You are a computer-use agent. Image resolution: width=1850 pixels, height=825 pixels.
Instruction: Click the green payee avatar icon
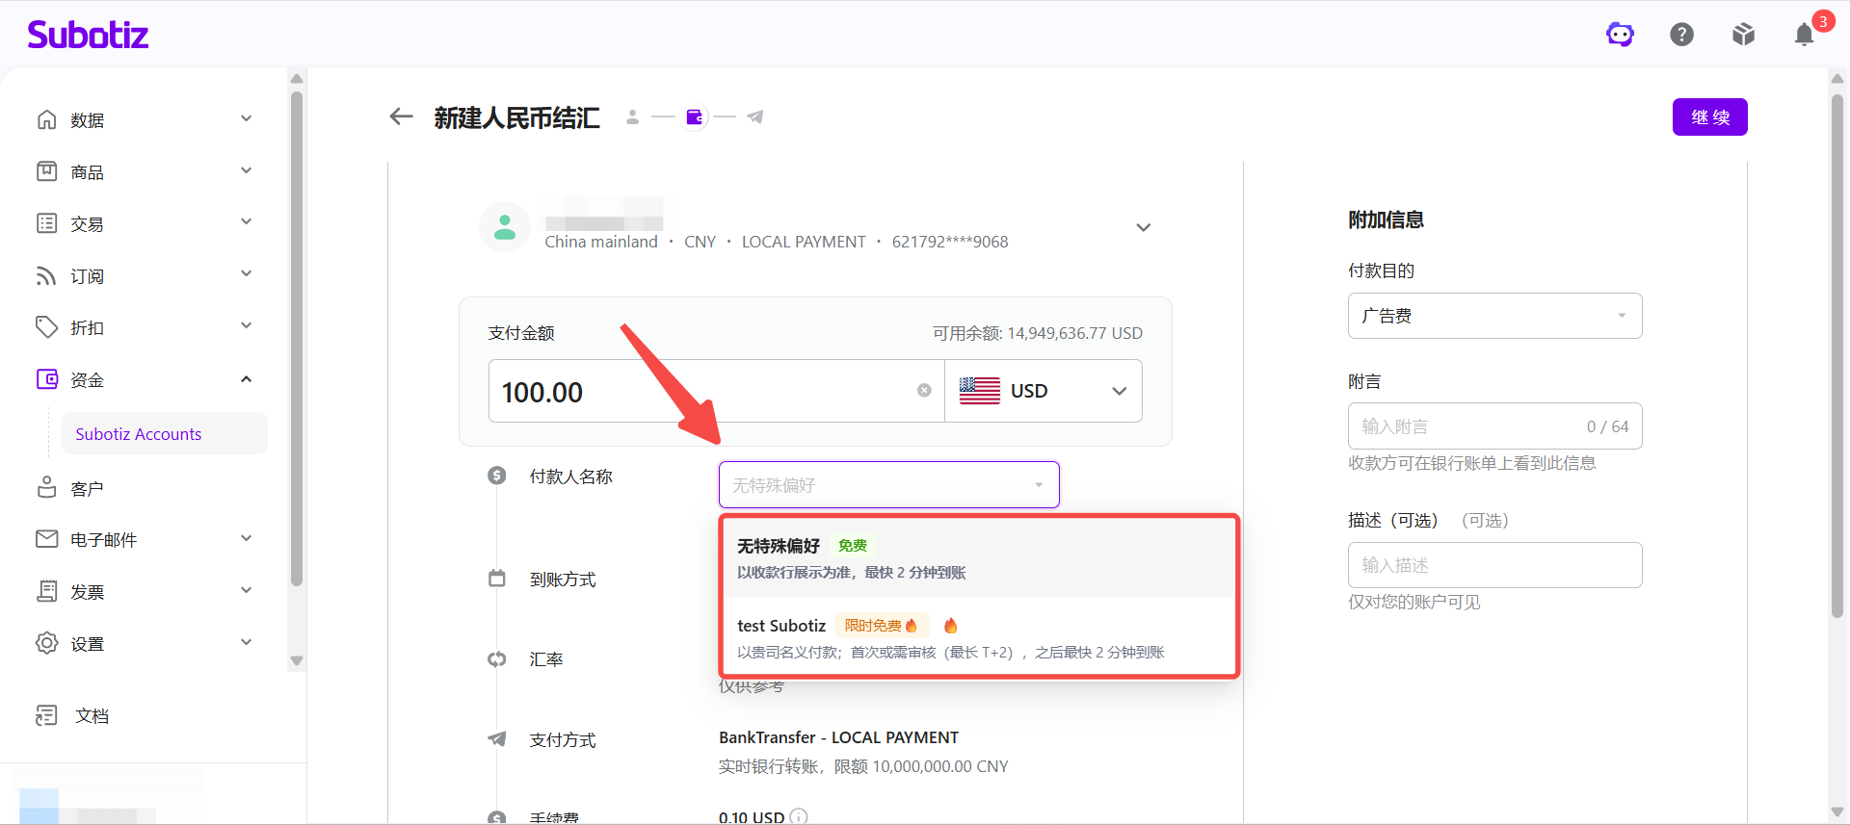pos(505,227)
